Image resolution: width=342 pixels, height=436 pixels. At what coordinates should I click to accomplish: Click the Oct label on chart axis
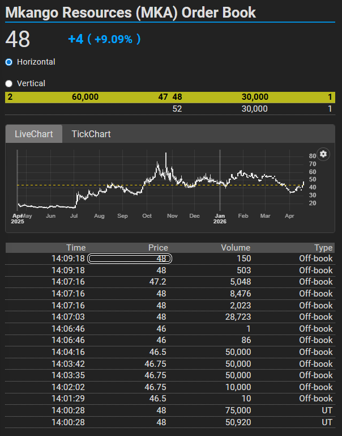(147, 216)
